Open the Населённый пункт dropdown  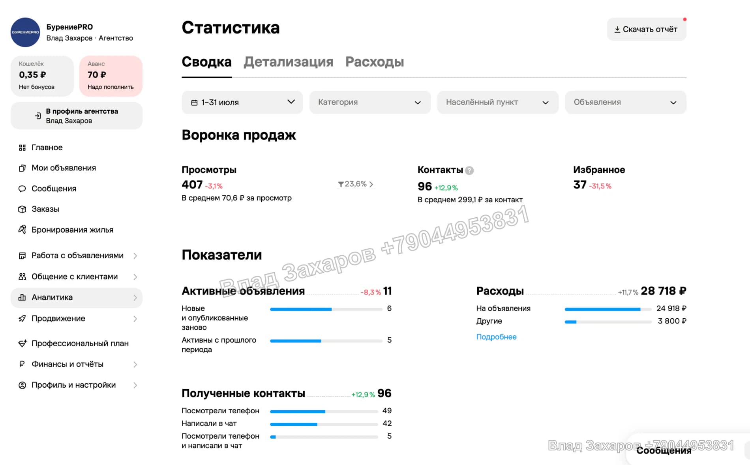pos(498,103)
